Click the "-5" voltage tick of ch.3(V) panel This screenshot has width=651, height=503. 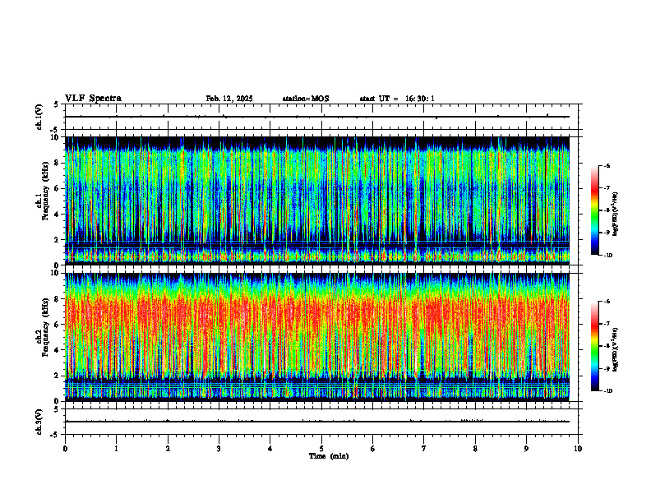[x=54, y=435]
